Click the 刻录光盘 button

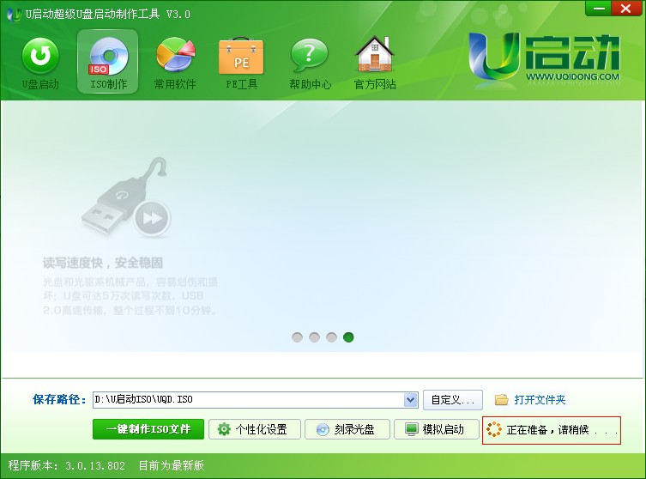[347, 429]
